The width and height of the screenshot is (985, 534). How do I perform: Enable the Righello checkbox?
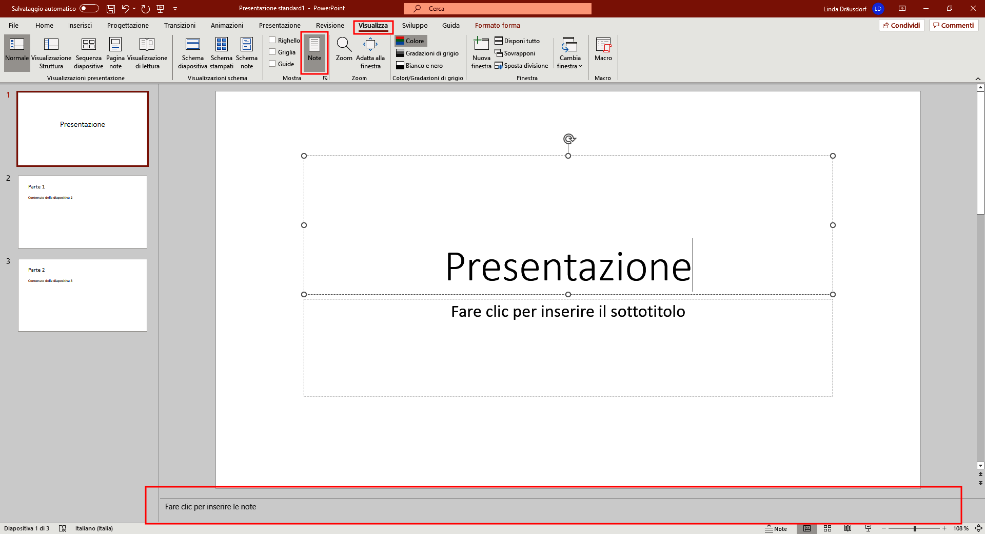(x=272, y=40)
